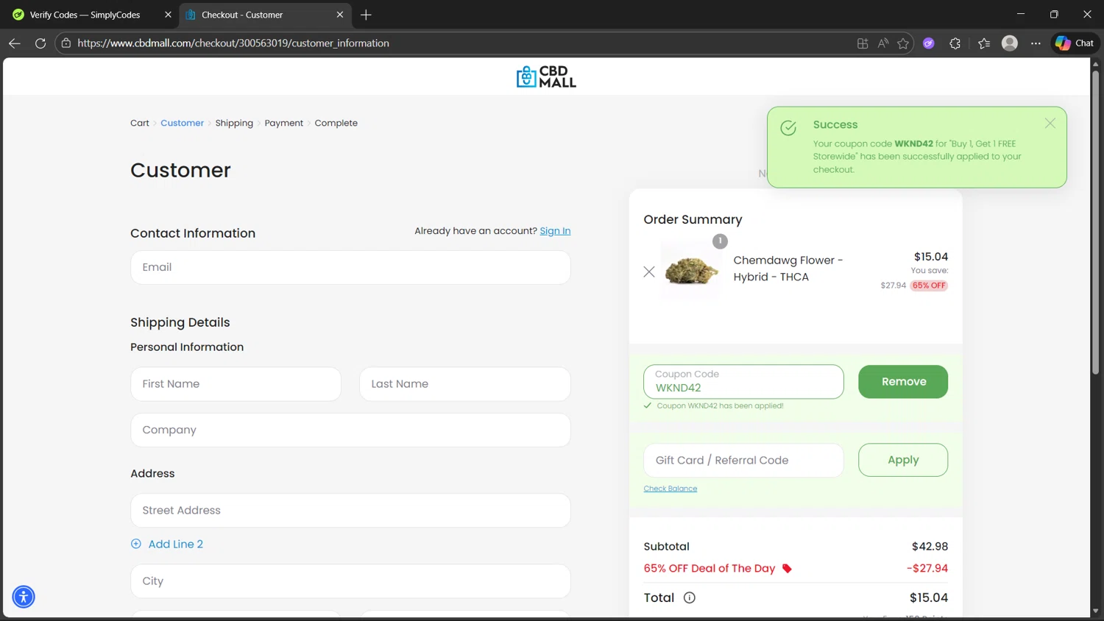Click the plus icon beside Add Line 2
Image resolution: width=1104 pixels, height=621 pixels.
pos(136,544)
